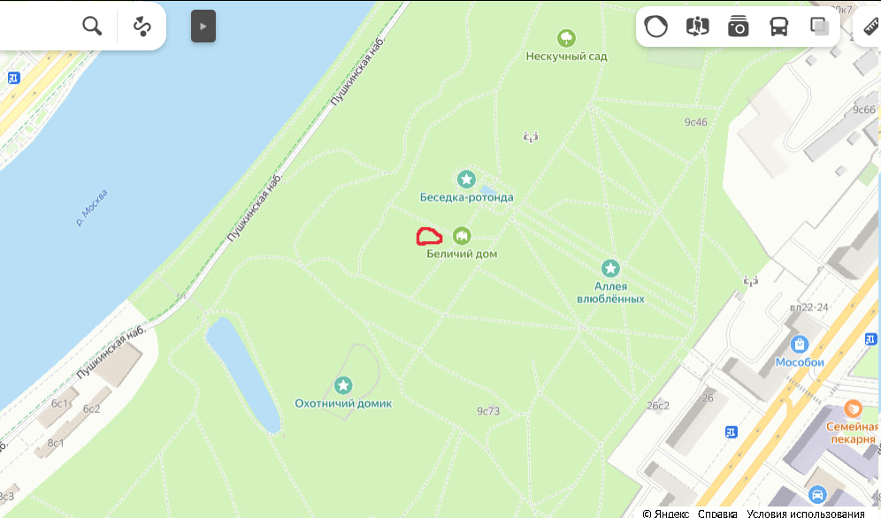Open Условия использования terms link
The width and height of the screenshot is (881, 518).
tap(805, 513)
